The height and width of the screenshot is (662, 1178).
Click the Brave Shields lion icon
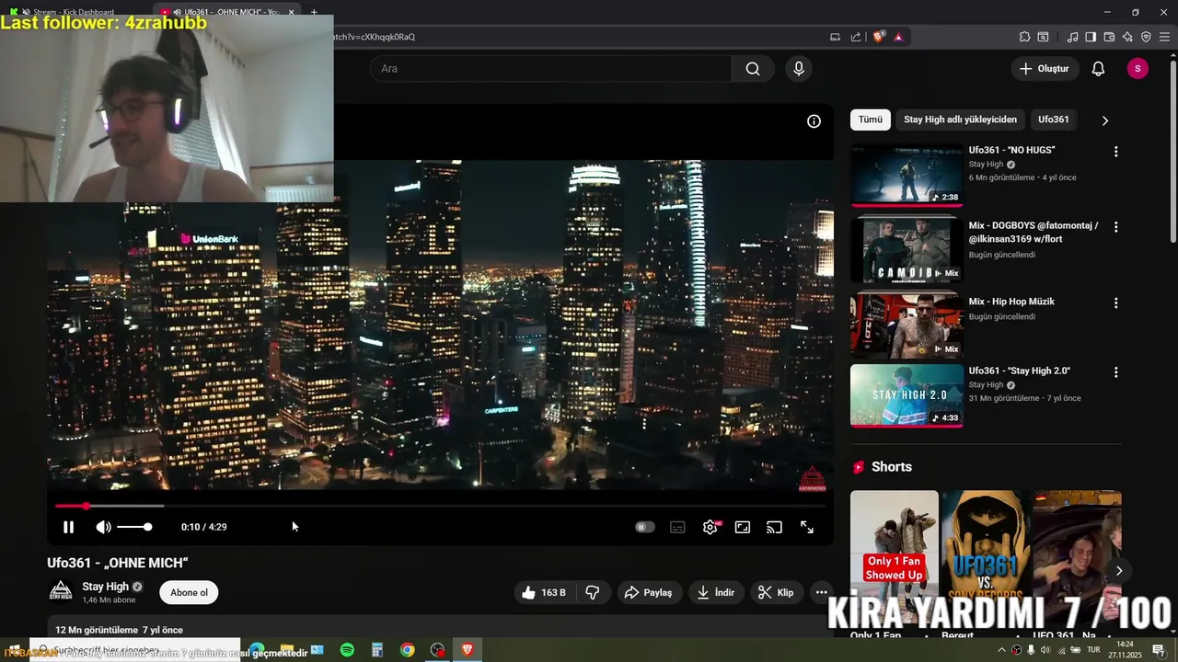879,37
